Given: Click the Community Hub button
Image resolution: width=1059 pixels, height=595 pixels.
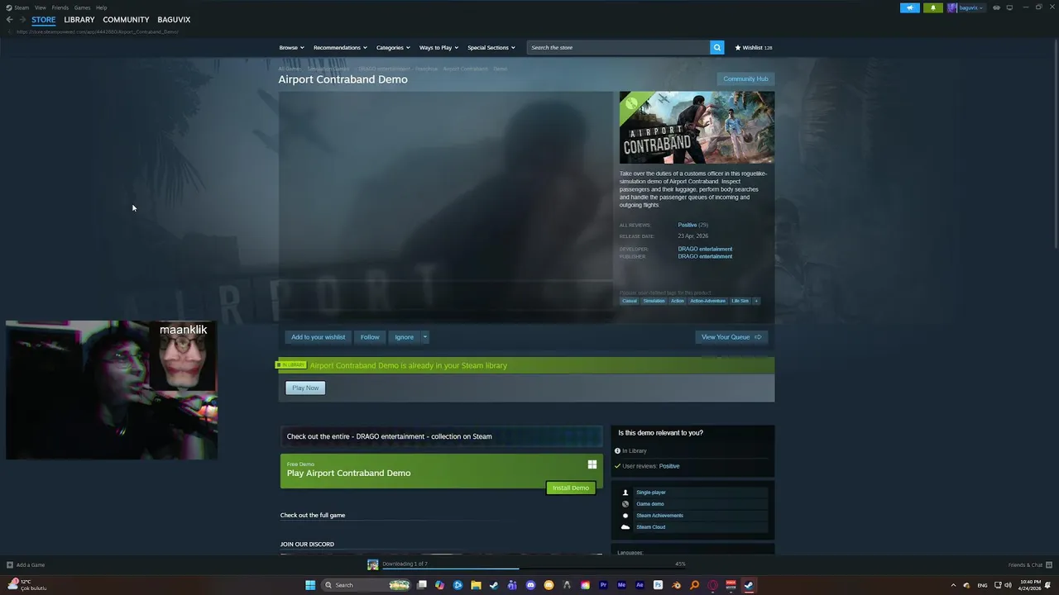Looking at the screenshot, I should pos(745,79).
